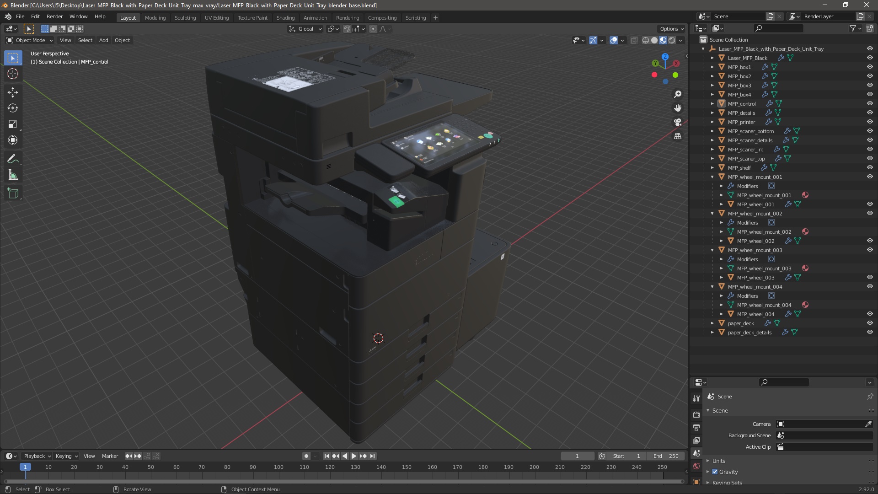Expand the MFP_box1 tree item
This screenshot has width=878, height=494.
[712, 67]
